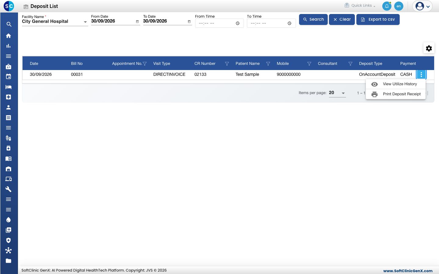Open the ID badge icon in sidebar
The height and width of the screenshot is (274, 439).
9,66
